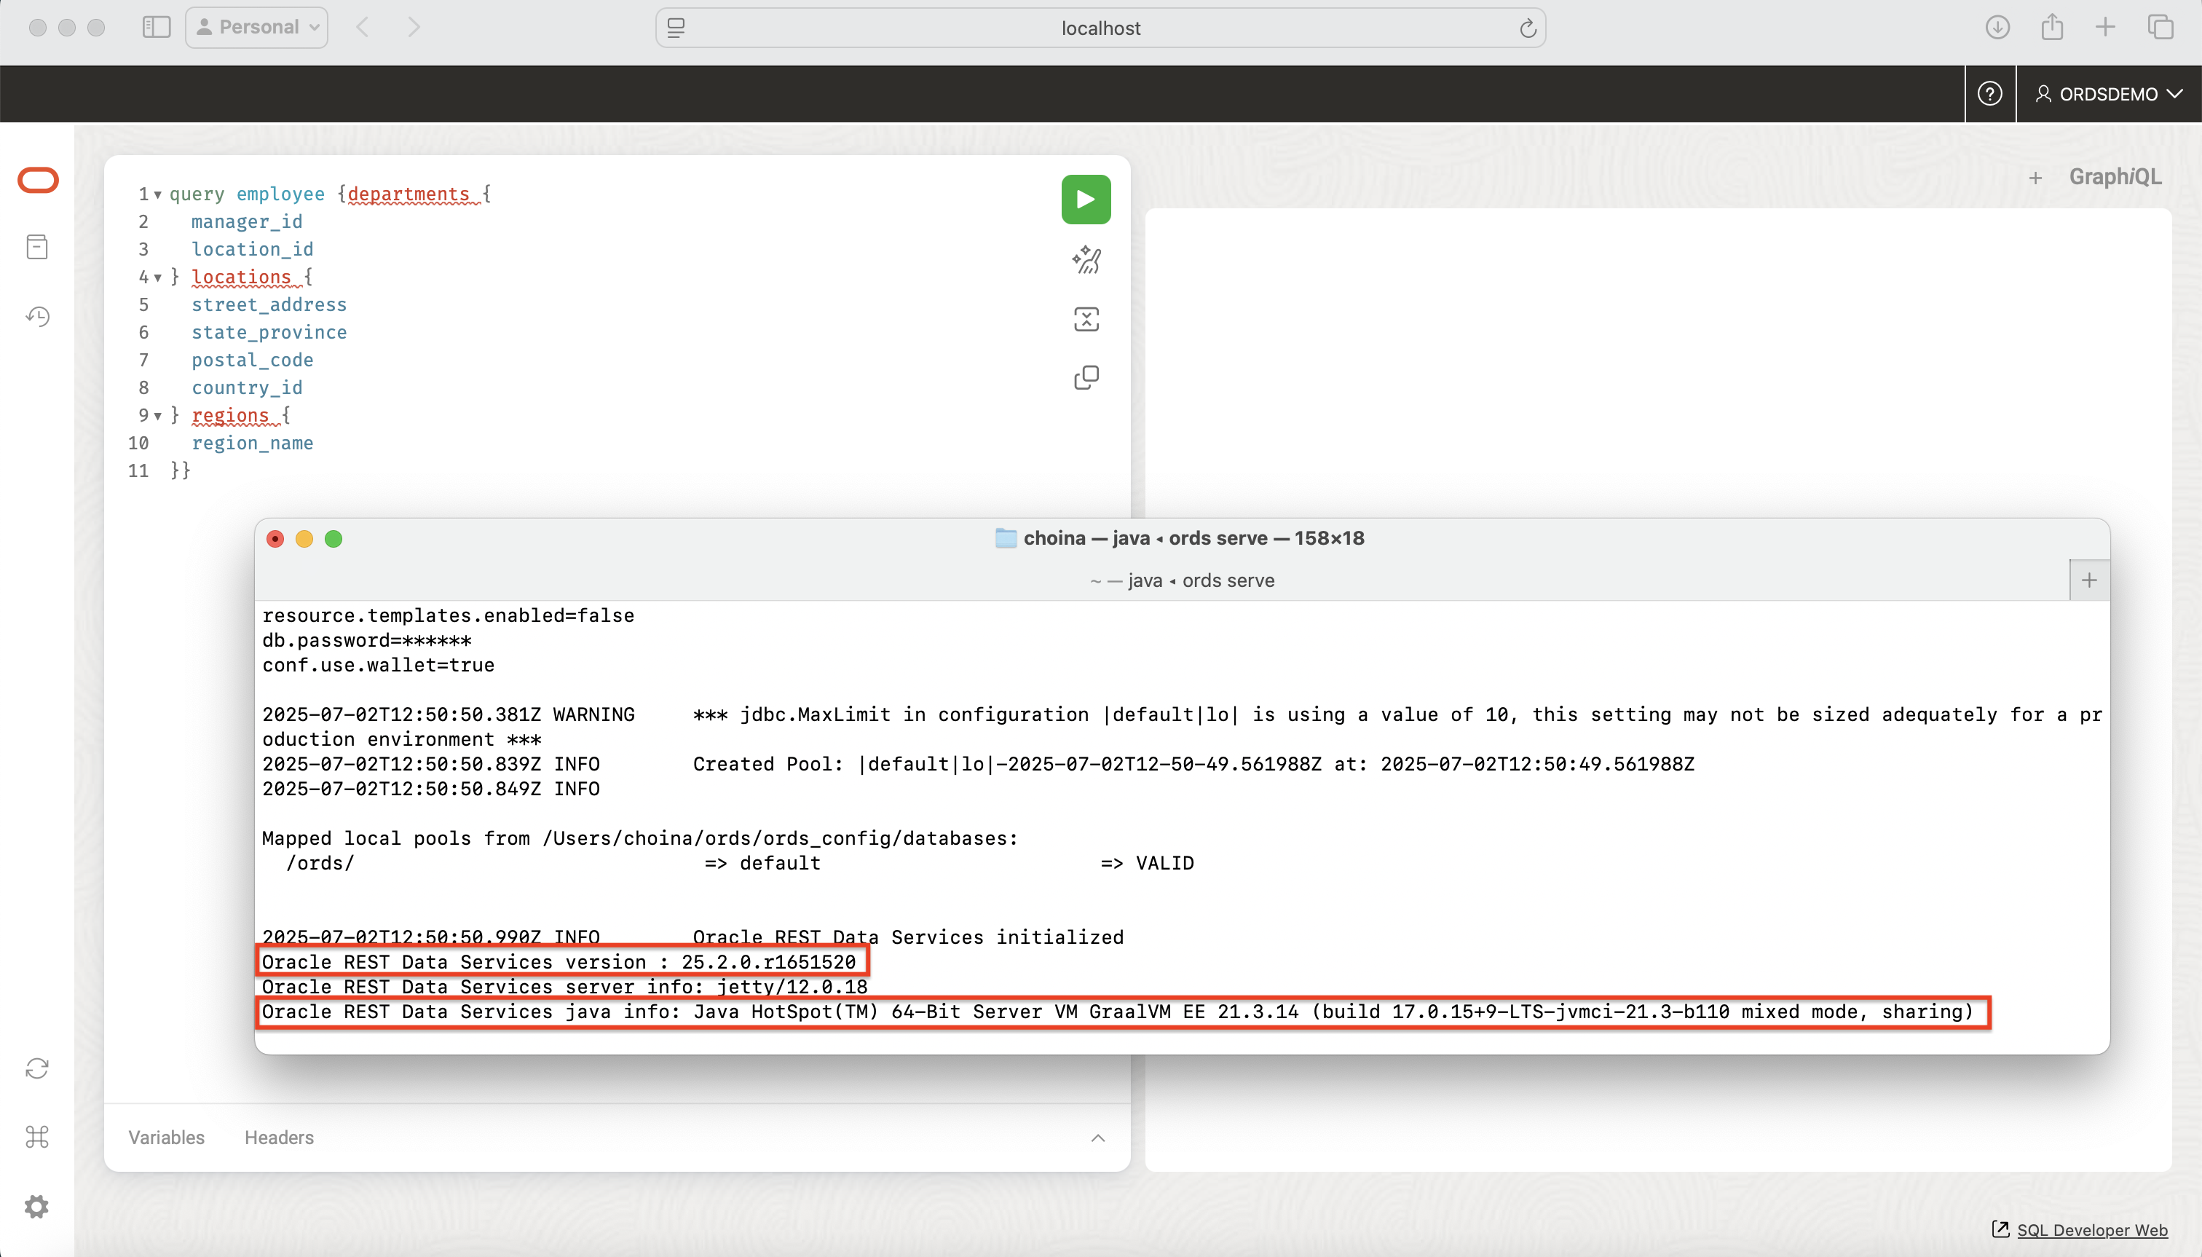Re-fetch GraphQL schema icon
This screenshot has height=1257, width=2202.
point(37,1069)
